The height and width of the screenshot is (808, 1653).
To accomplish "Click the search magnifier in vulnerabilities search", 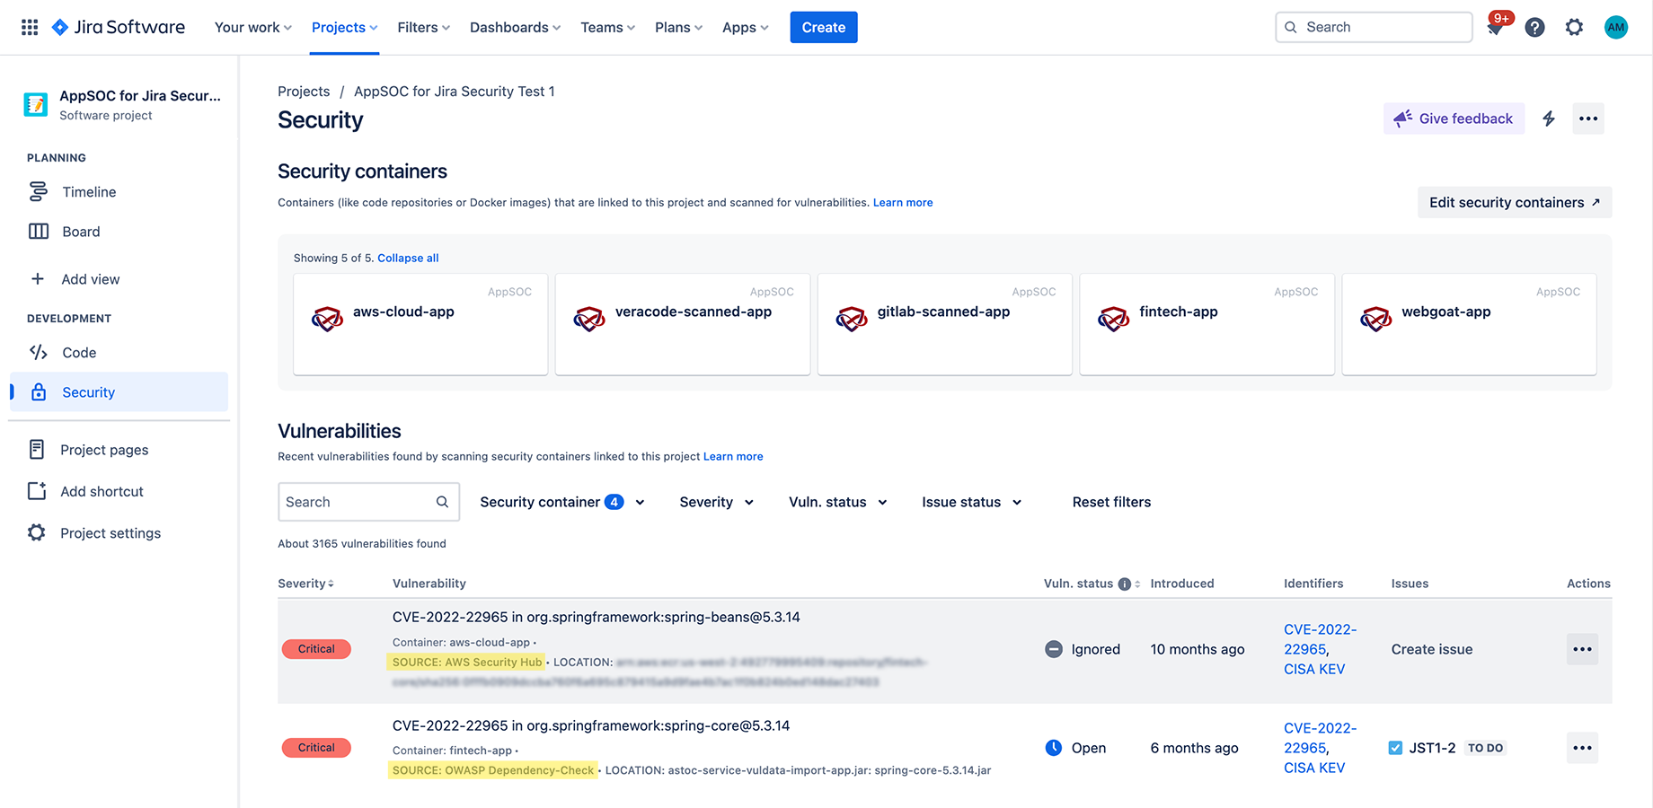I will pyautogui.click(x=442, y=502).
